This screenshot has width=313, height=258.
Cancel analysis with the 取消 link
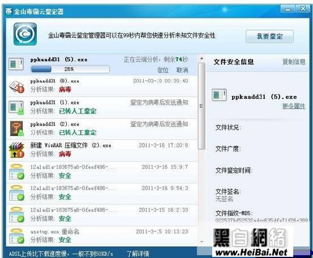pos(182,70)
